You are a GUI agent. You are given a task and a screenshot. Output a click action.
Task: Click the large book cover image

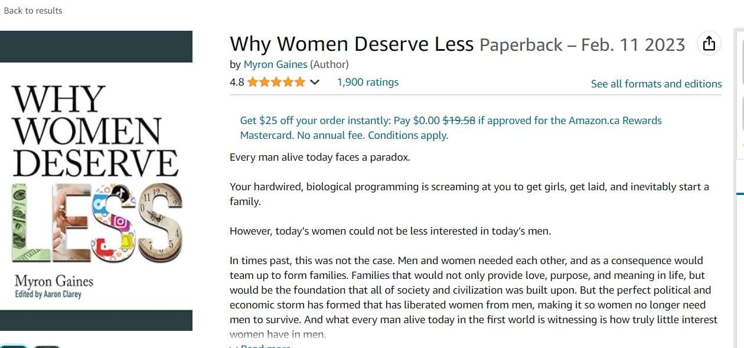96,180
